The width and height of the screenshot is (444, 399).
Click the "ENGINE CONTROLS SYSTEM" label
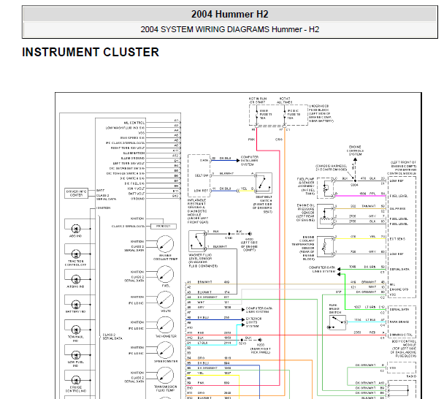355,151
